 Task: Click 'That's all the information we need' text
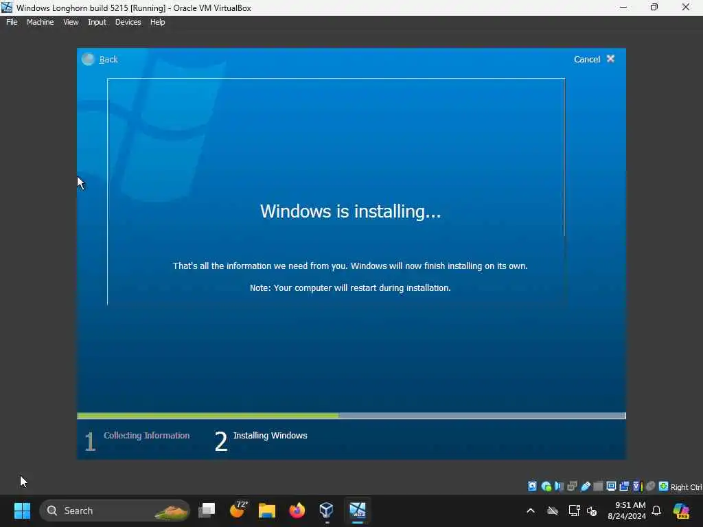(x=350, y=266)
